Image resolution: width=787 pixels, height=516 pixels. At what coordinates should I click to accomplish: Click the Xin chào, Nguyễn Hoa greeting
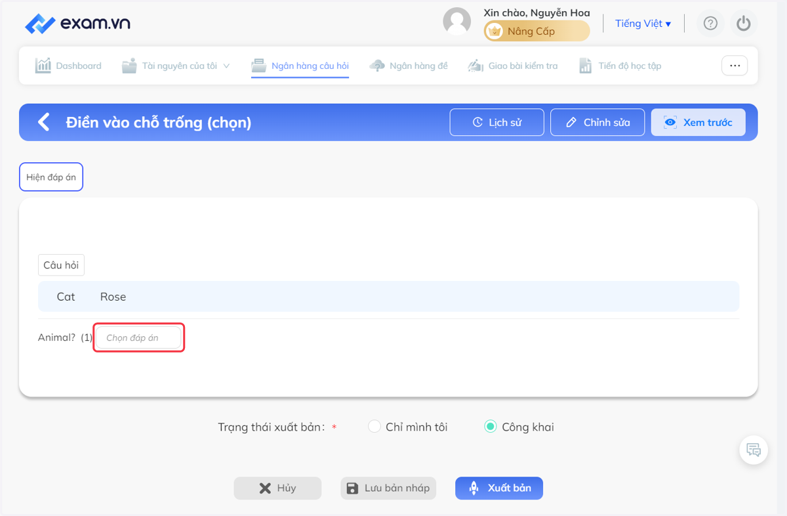click(536, 12)
